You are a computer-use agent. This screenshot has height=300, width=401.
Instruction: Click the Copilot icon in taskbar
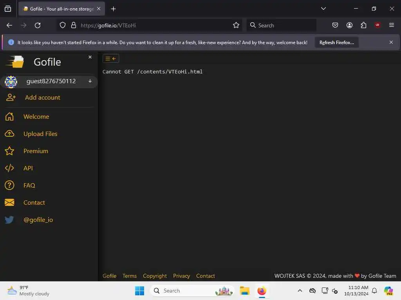point(389,291)
